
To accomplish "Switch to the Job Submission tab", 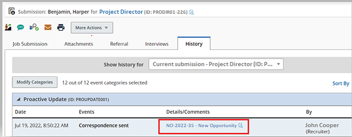I will coord(30,44).
